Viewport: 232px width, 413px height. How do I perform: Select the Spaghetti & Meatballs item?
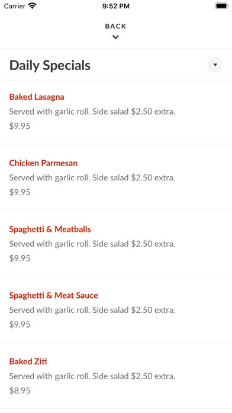116,243
